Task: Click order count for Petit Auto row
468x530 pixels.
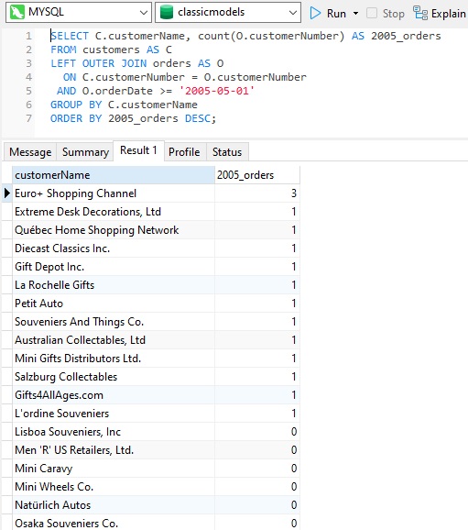Action: tap(257, 304)
